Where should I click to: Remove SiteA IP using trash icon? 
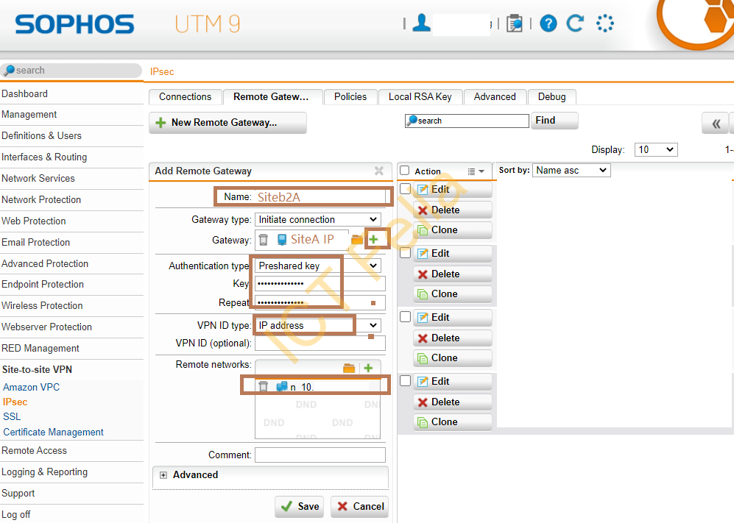click(264, 240)
